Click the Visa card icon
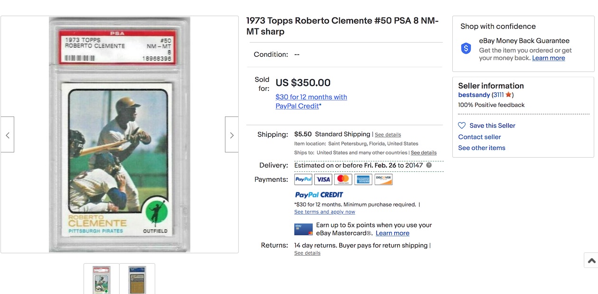This screenshot has height=294, width=598. point(323,179)
